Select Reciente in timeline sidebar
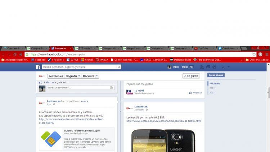 [x=215, y=83]
